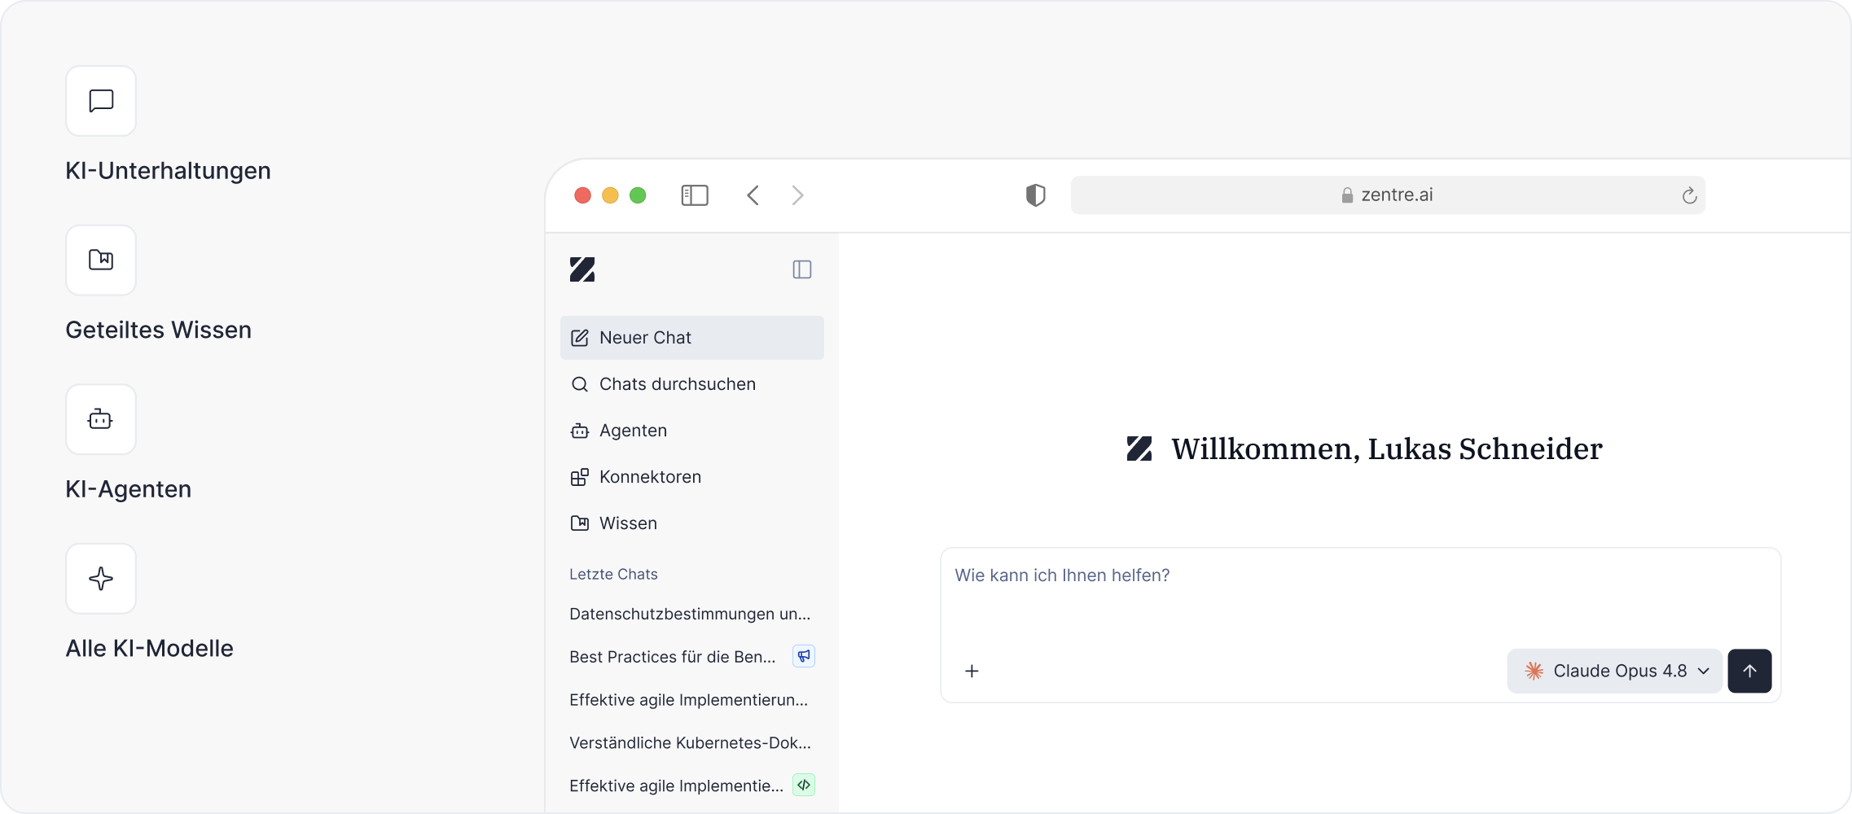Click the Alle KI-Modelle sparkle icon
Screen dimensions: 1852x814
[x=101, y=579]
